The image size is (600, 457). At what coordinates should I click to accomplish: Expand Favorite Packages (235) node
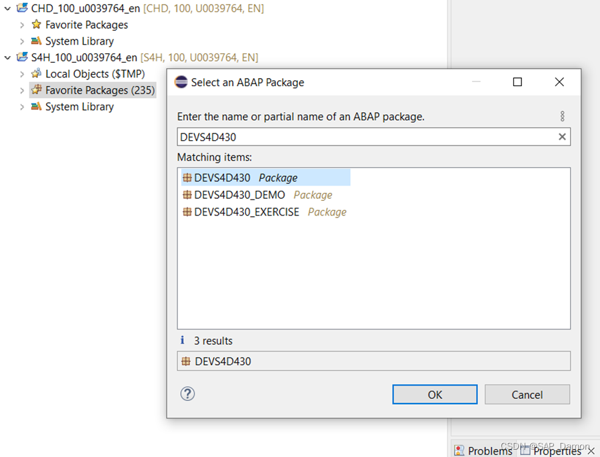22,91
